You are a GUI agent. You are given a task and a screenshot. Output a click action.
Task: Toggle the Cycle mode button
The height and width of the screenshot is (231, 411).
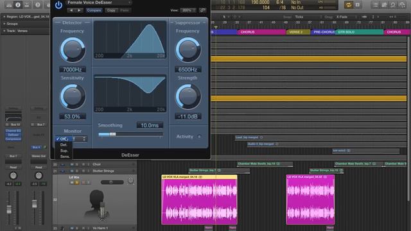(x=348, y=5)
